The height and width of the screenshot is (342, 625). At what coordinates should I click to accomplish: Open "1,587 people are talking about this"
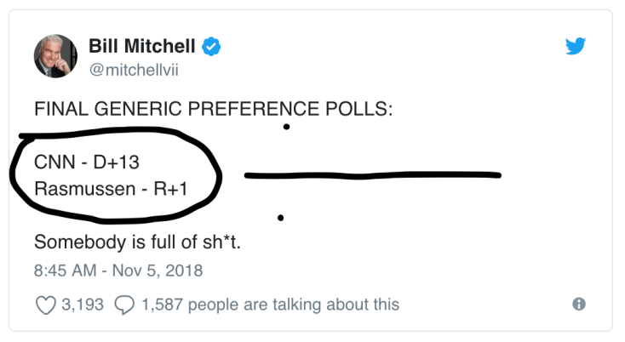(x=270, y=304)
